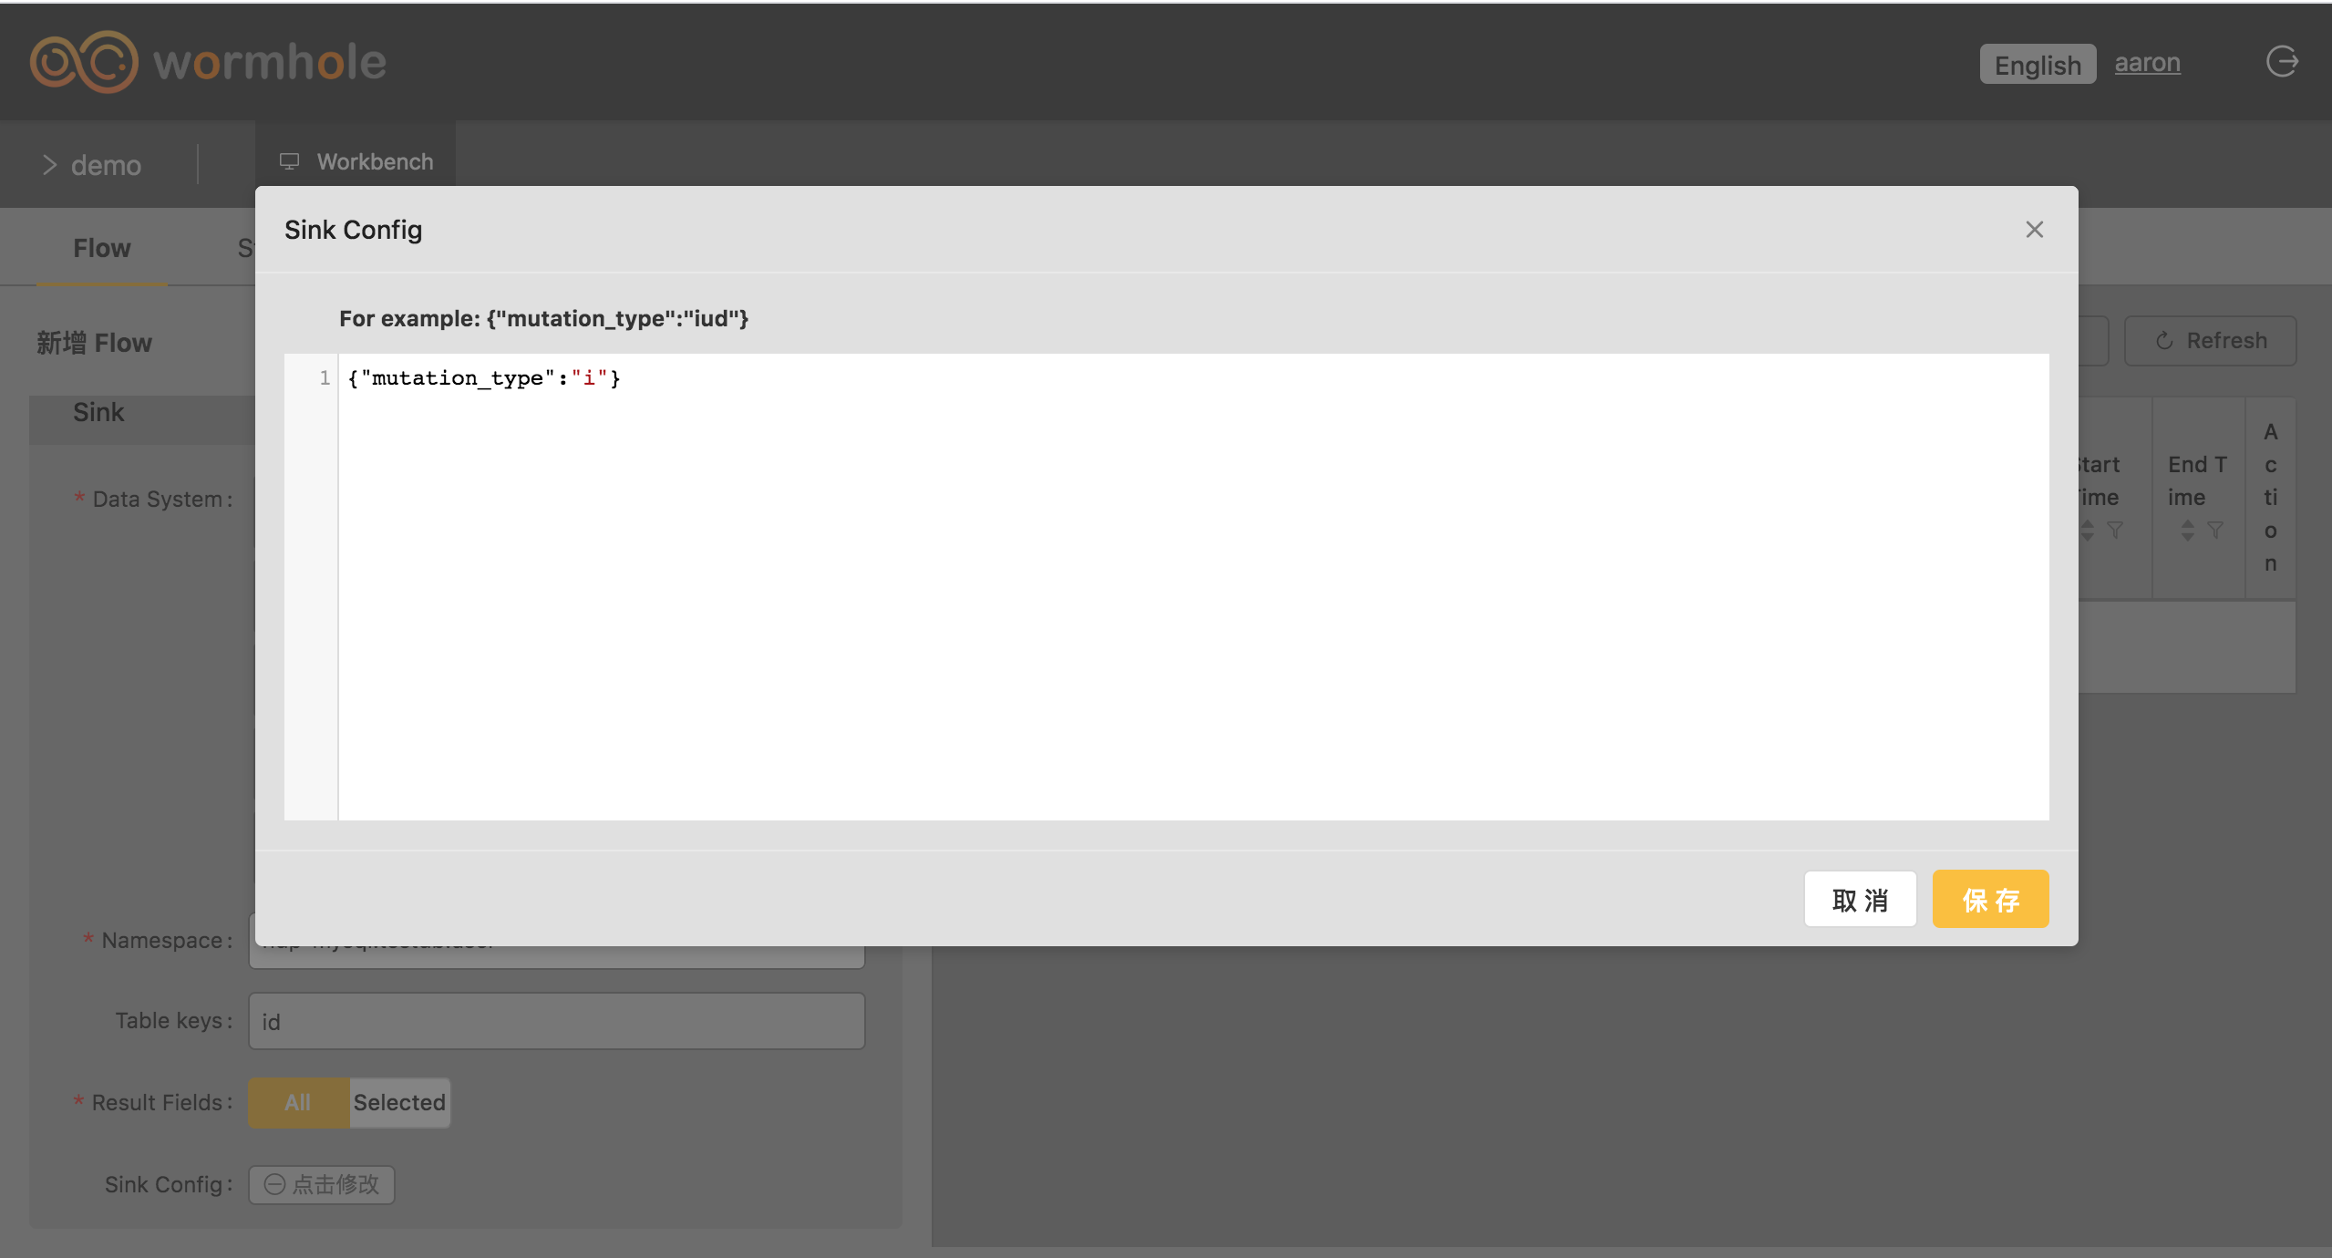
Task: Sort the End Time column
Action: (x=2187, y=530)
